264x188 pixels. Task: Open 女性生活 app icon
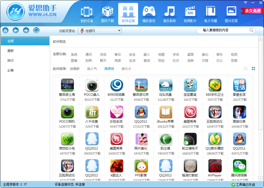[x=117, y=112]
